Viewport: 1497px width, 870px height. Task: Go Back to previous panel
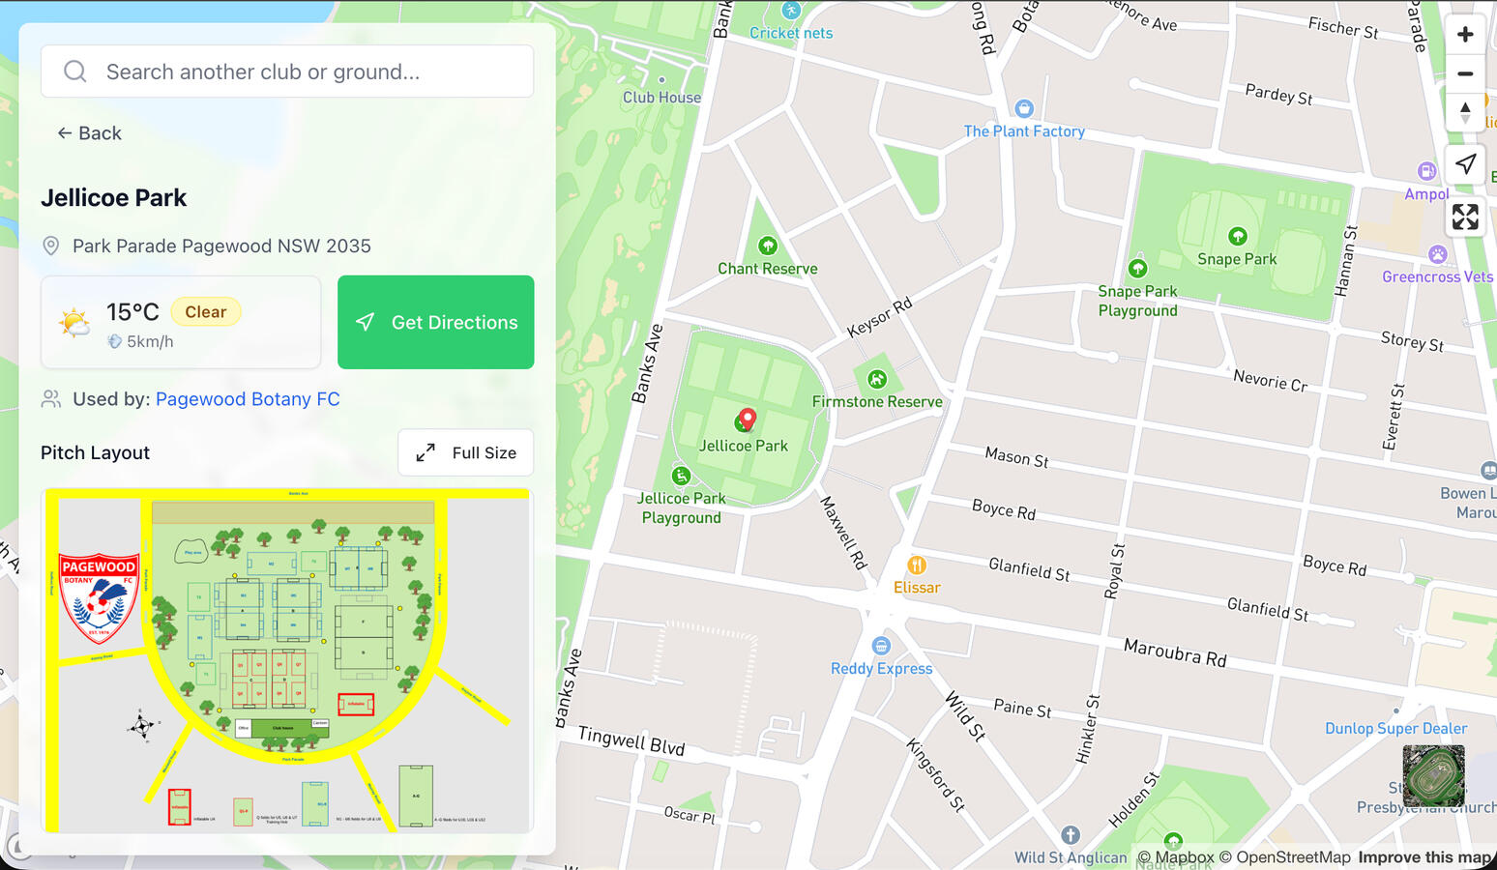89,133
